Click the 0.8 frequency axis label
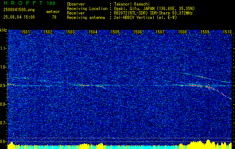This screenshot has width=235, height=149. (3, 104)
